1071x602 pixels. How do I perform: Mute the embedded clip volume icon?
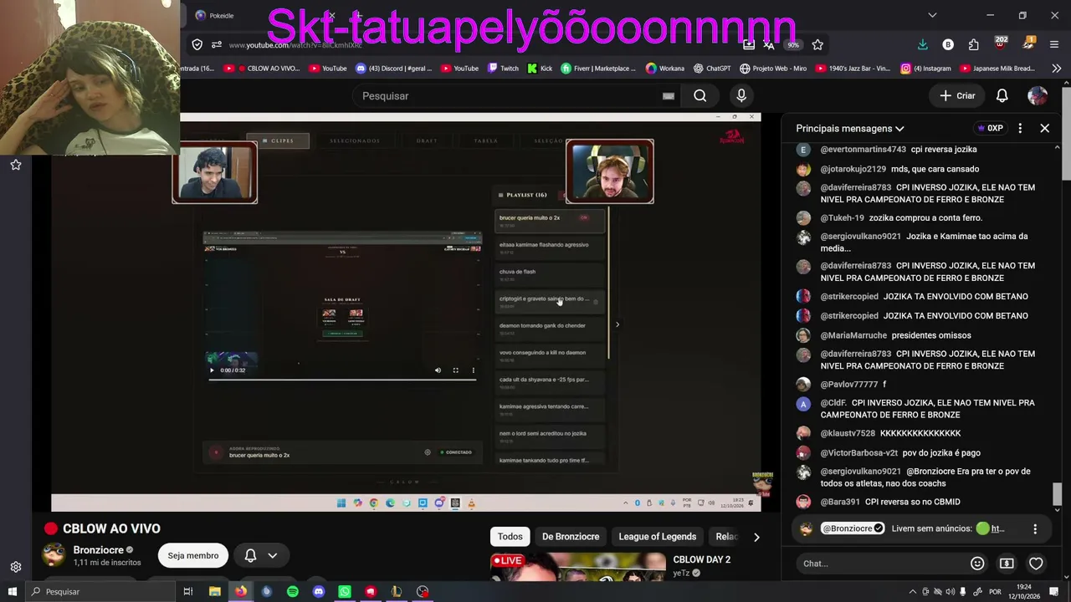438,370
